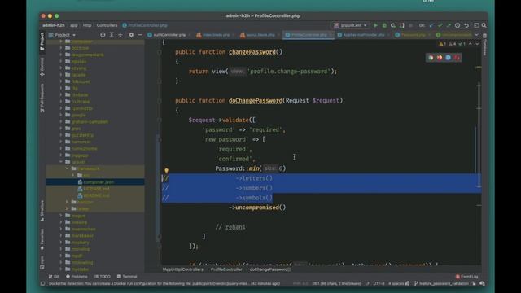The height and width of the screenshot is (293, 521).
Task: Click the Collapse All icon in Project panel
Action: 120,34
